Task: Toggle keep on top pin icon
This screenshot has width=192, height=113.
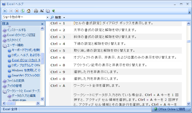Action: (53, 11)
